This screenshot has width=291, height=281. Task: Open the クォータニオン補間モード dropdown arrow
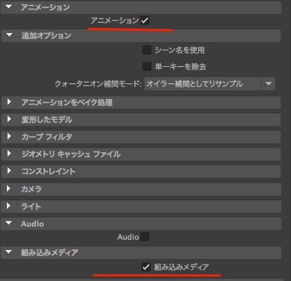tap(268, 83)
